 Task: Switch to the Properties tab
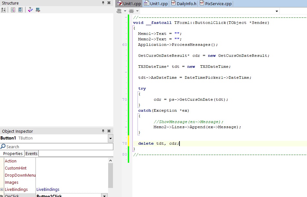point(13,153)
